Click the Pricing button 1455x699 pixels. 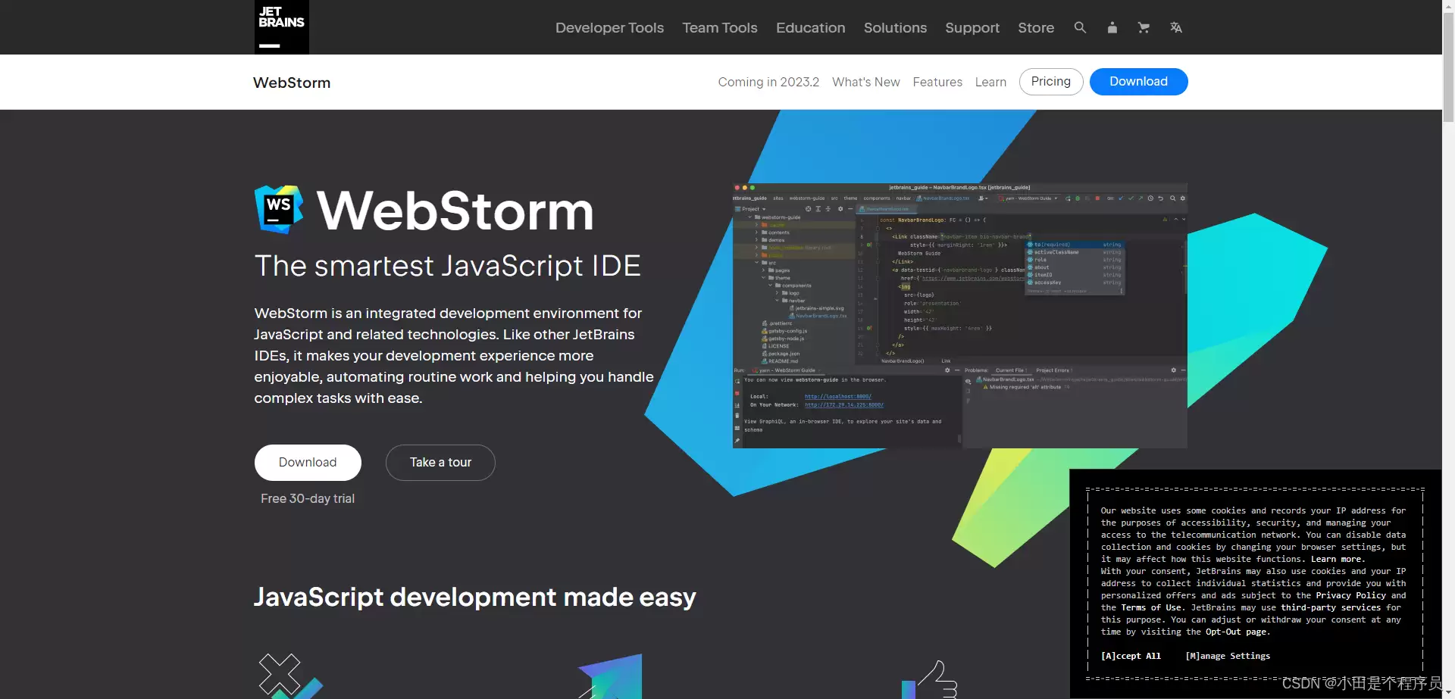pyautogui.click(x=1051, y=82)
